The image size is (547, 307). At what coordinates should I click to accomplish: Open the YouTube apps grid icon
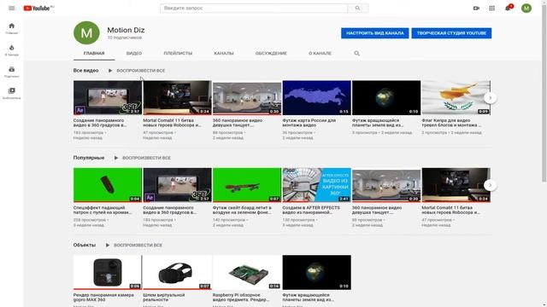(x=492, y=8)
